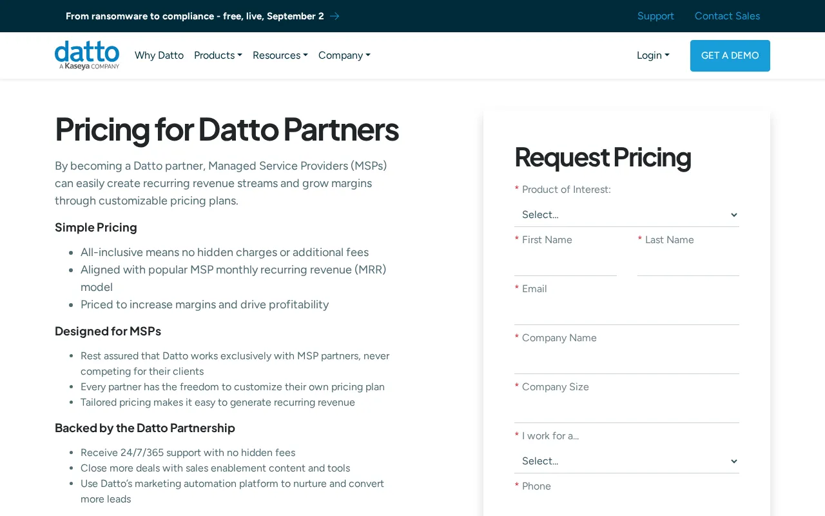Open the Login dropdown

(x=653, y=55)
